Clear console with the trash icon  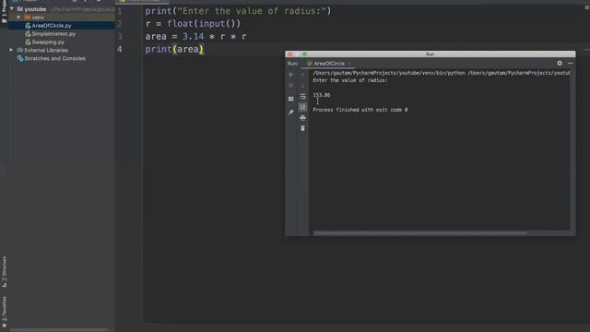303,128
